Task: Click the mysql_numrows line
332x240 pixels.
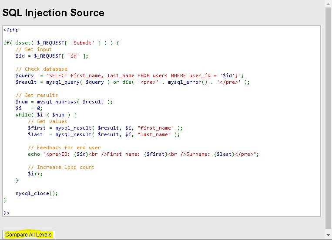Action: (64, 102)
